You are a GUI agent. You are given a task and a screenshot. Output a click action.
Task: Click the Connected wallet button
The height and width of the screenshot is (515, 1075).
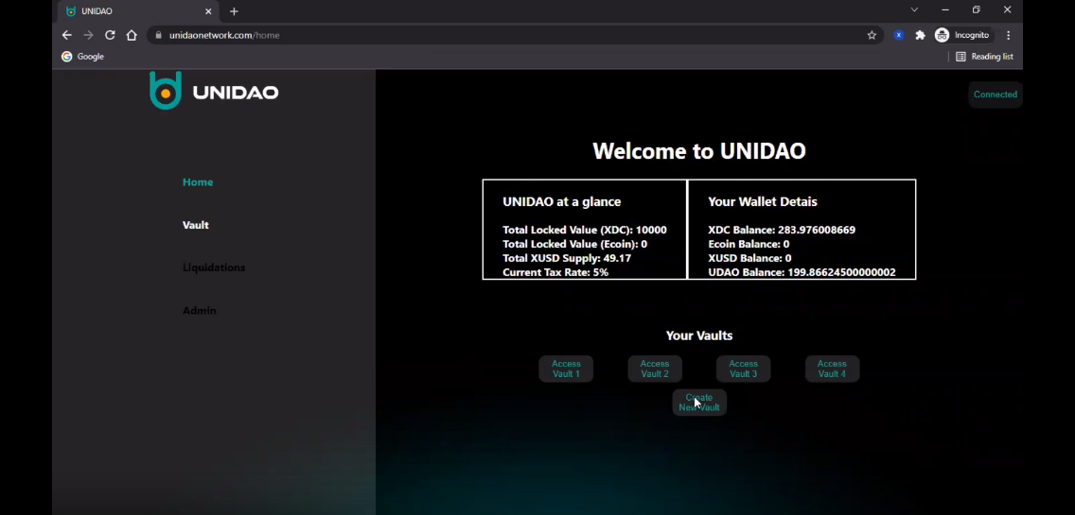pyautogui.click(x=995, y=94)
